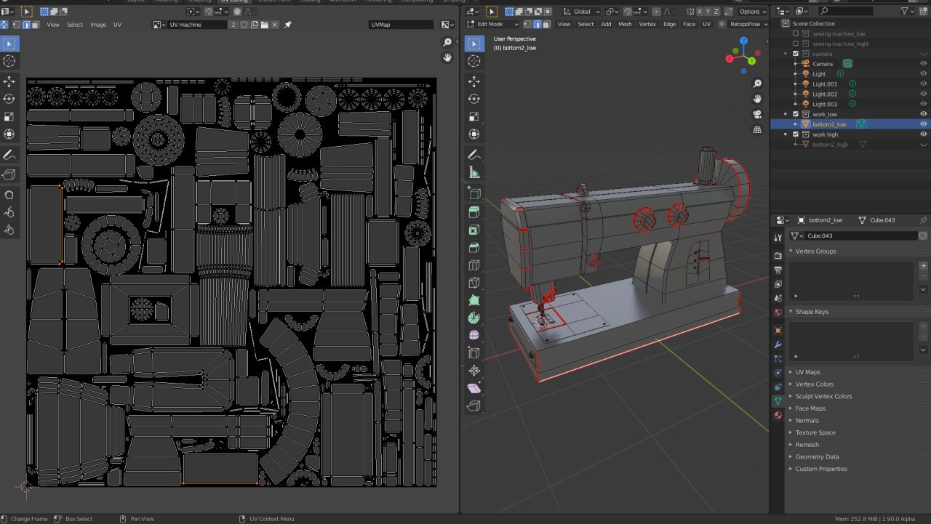Collapse the Shape Keys panel
931x524 pixels.
pyautogui.click(x=811, y=312)
